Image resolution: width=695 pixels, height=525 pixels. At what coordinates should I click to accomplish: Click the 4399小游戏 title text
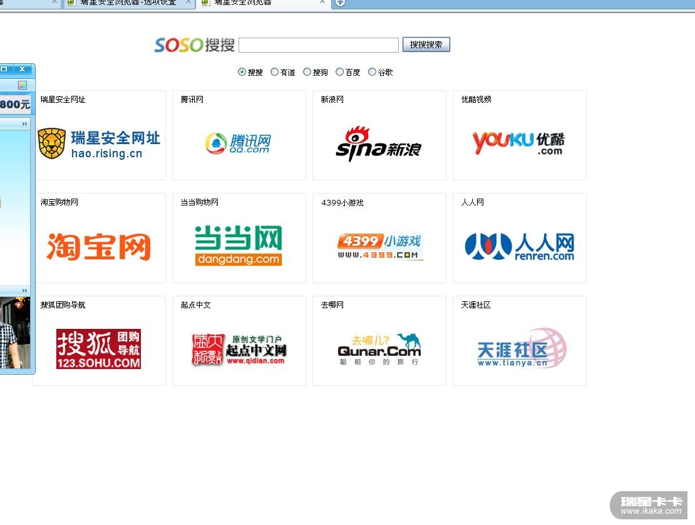(342, 202)
